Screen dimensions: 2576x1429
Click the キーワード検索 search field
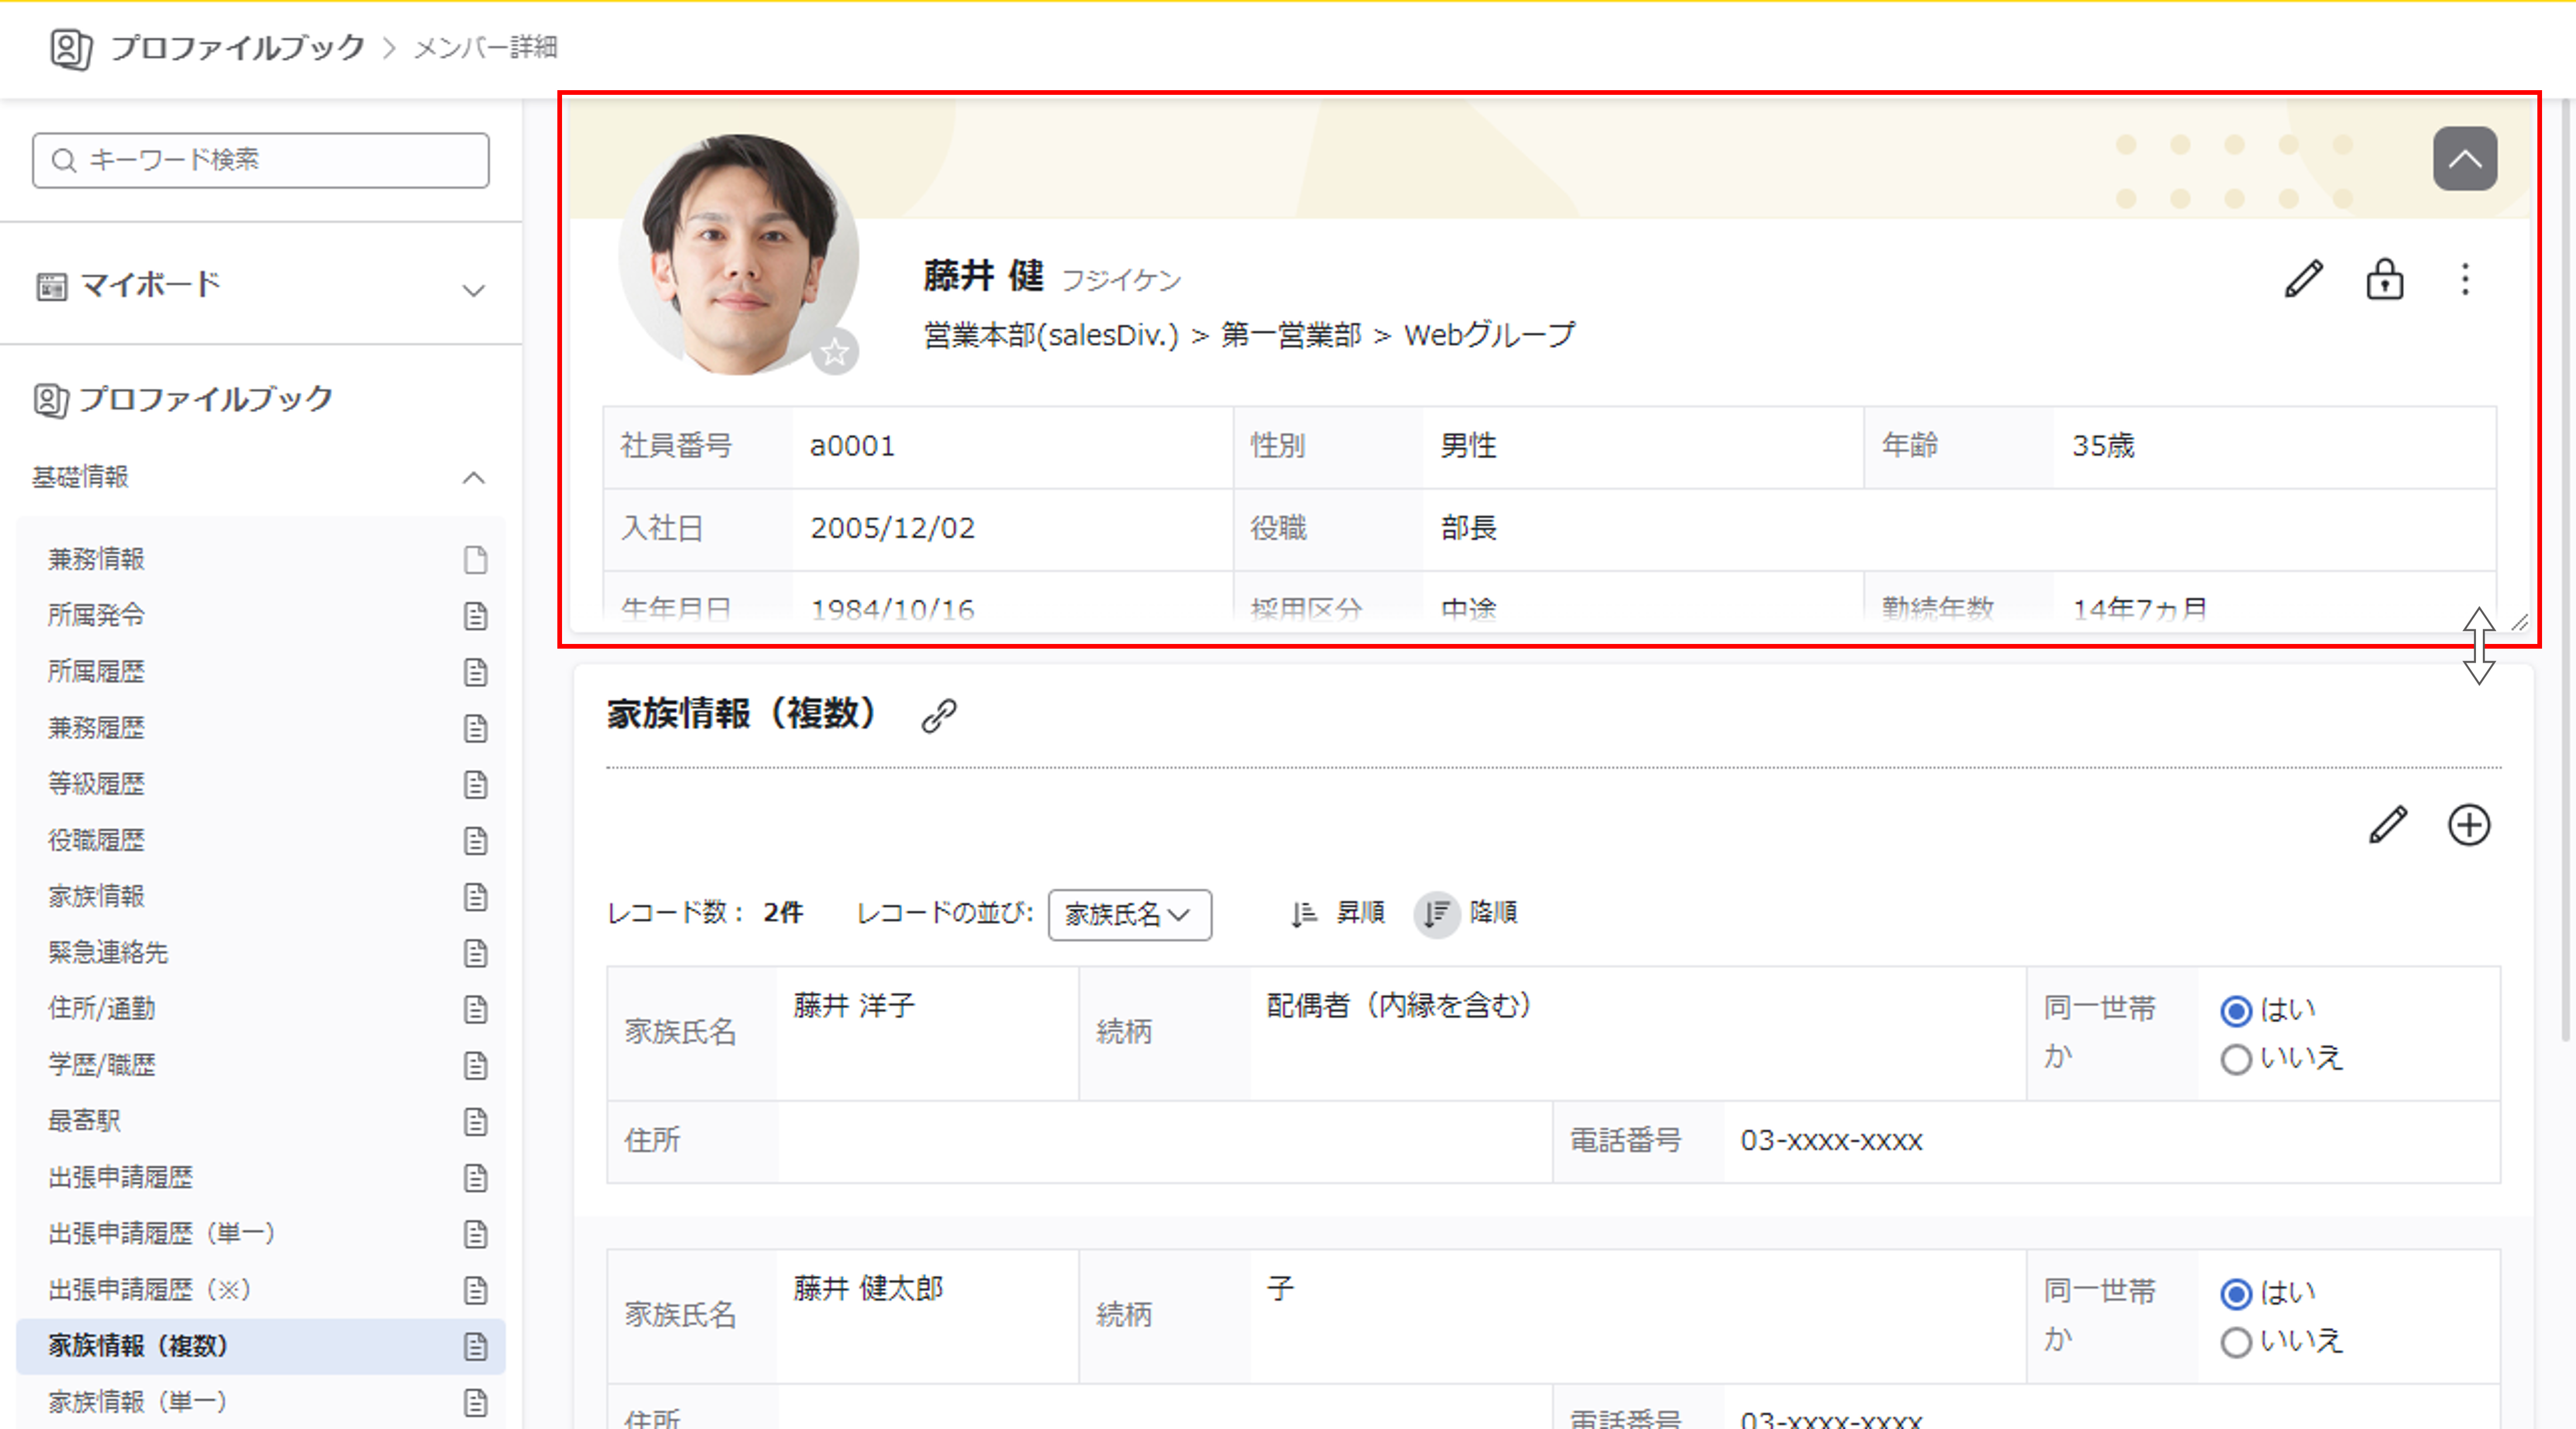click(x=261, y=160)
